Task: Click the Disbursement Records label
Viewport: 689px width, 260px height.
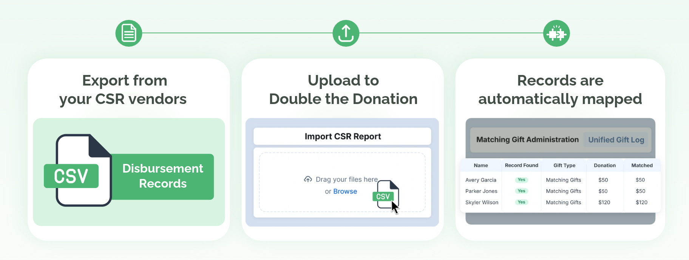Action: point(163,176)
